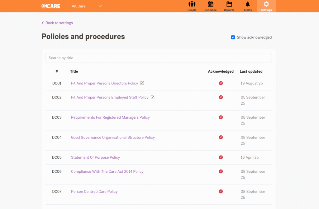Uncheck the Show acknowledged checkbox

tap(233, 37)
